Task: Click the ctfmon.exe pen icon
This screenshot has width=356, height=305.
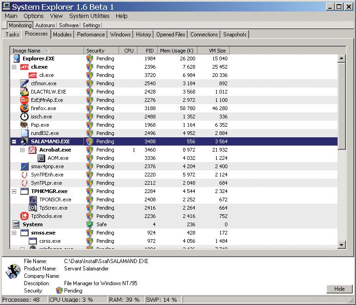Action: coord(24,83)
